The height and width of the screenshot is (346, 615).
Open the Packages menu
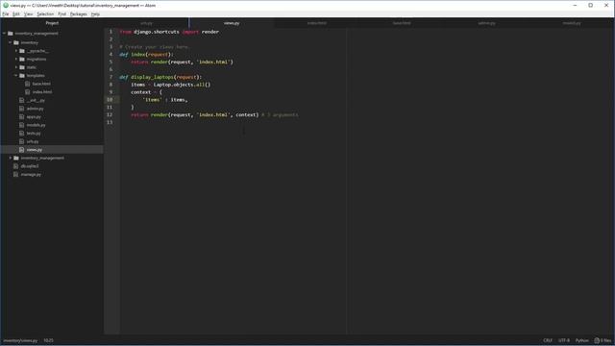point(79,14)
